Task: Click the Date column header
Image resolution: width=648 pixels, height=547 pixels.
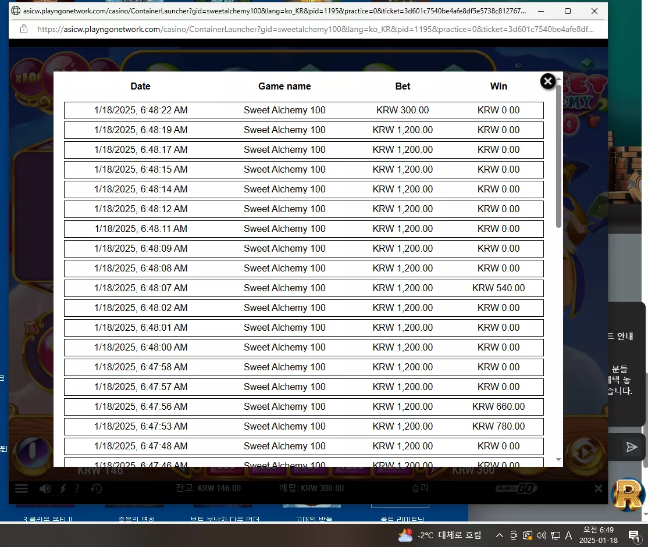Action: (x=141, y=87)
